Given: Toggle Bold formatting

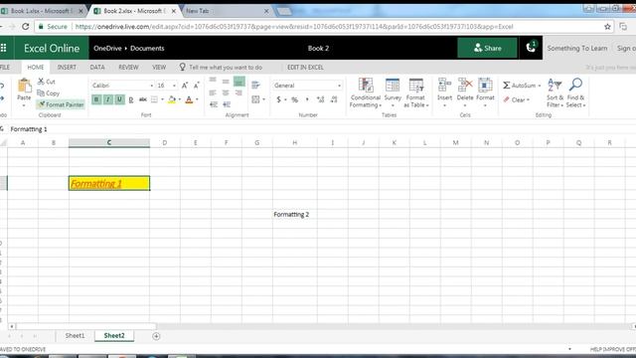Looking at the screenshot, I should tap(96, 99).
